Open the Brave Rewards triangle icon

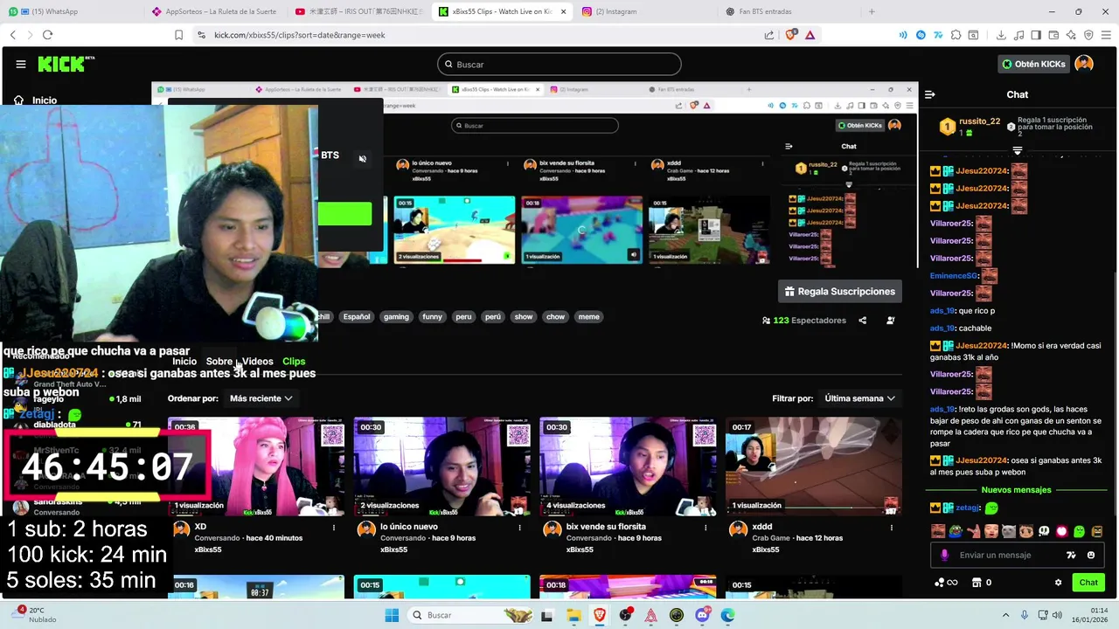[x=810, y=35]
